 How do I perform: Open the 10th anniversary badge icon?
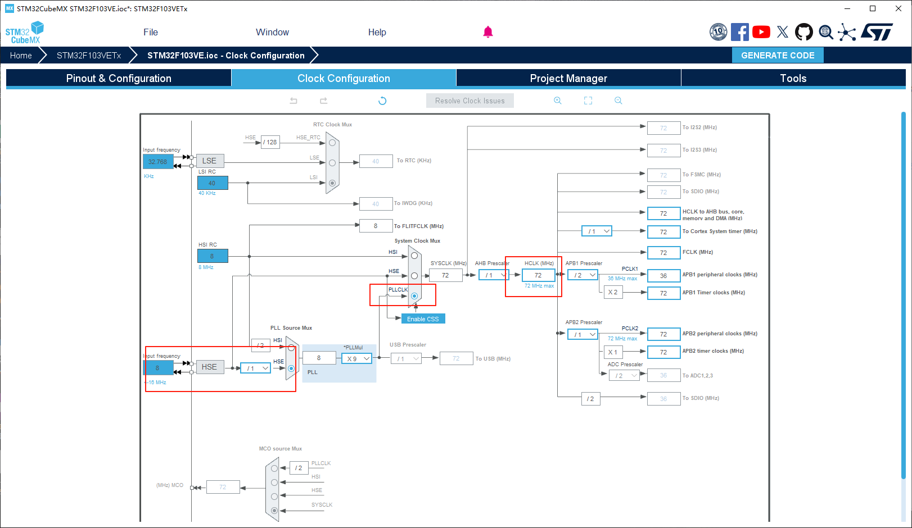(x=719, y=32)
